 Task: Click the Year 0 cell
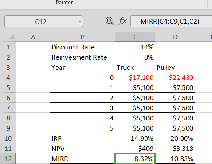pyautogui.click(x=83, y=77)
